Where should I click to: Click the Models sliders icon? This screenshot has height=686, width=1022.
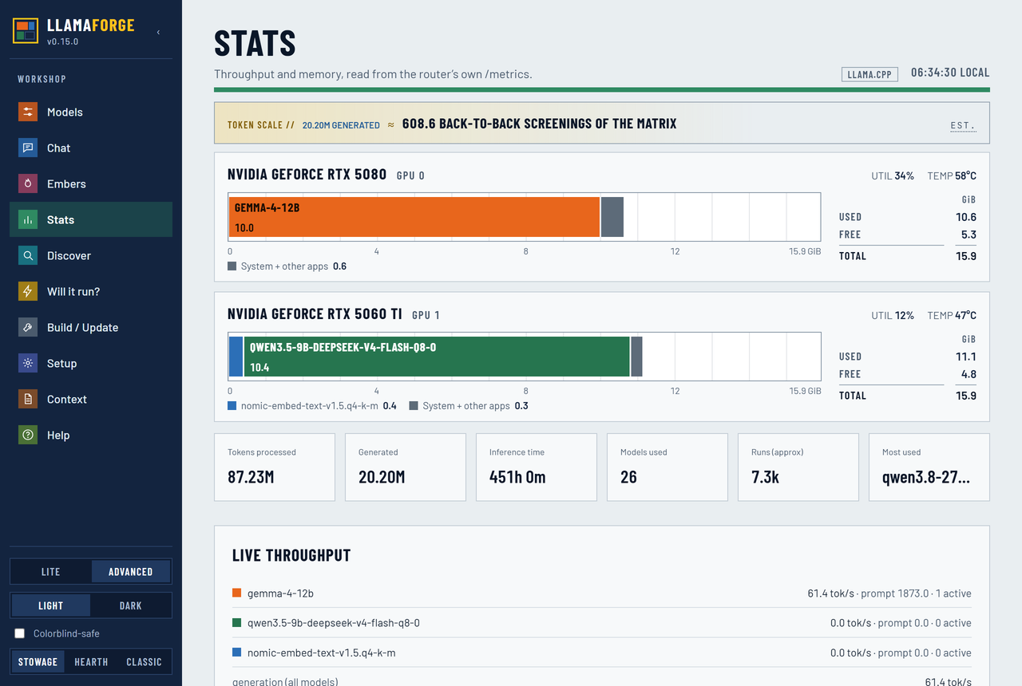point(28,112)
